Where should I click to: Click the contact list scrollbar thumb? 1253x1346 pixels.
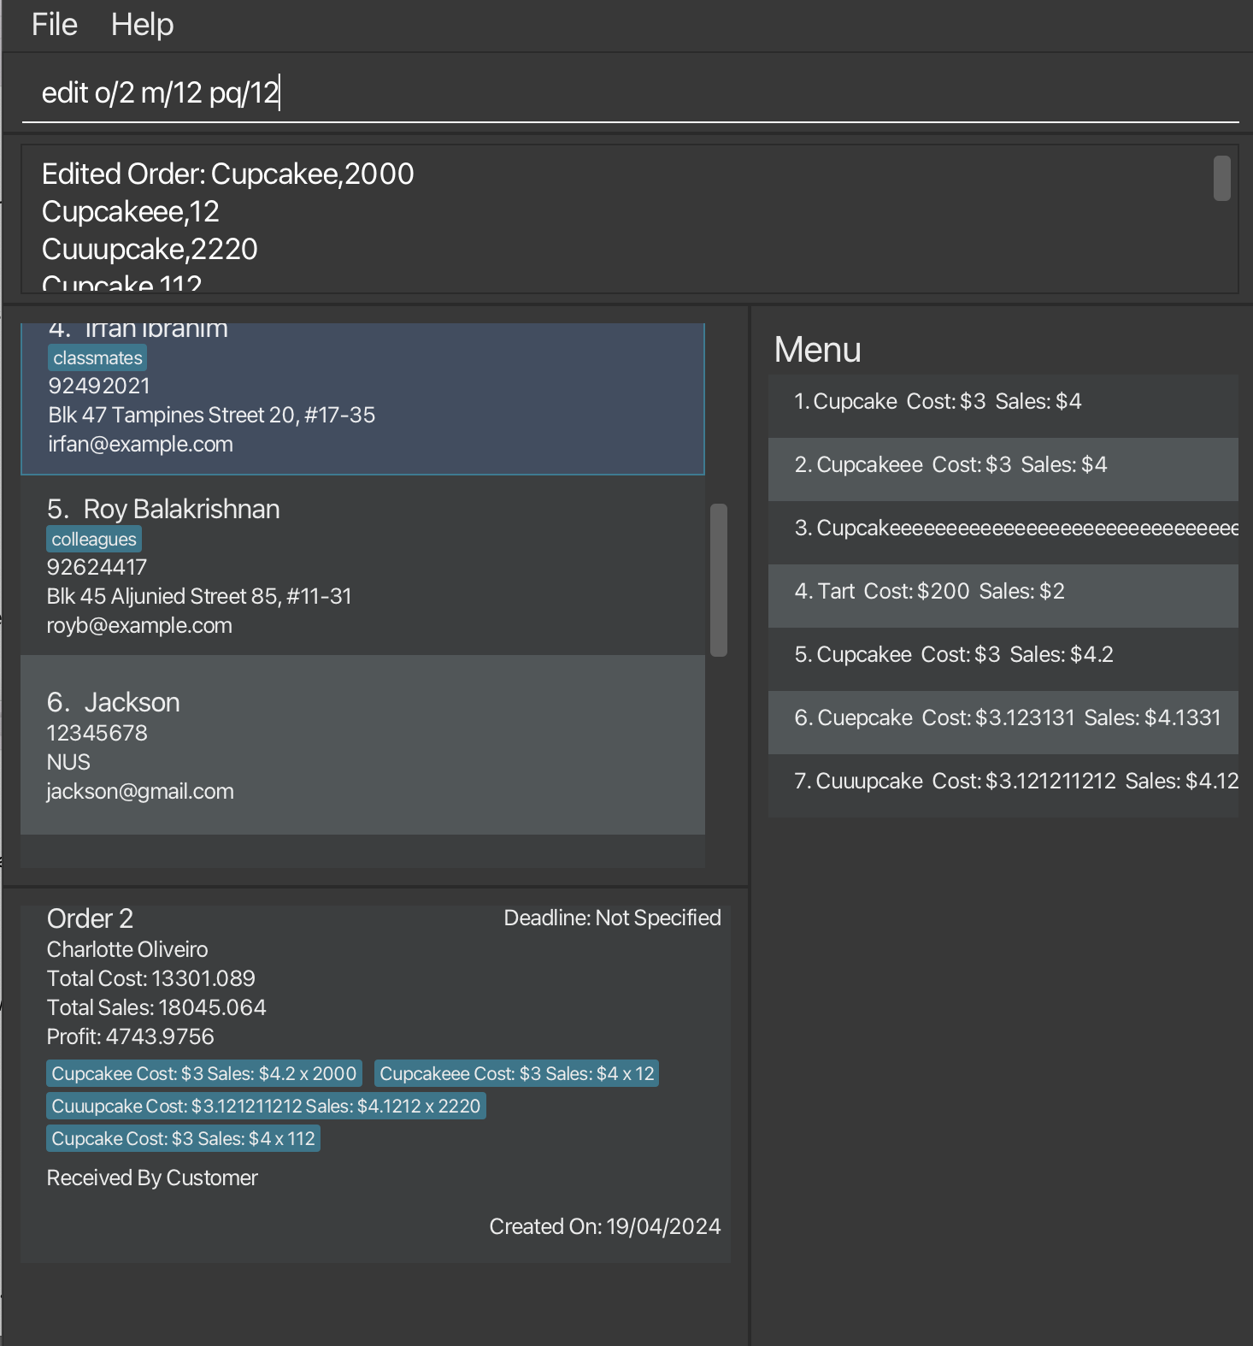718,580
